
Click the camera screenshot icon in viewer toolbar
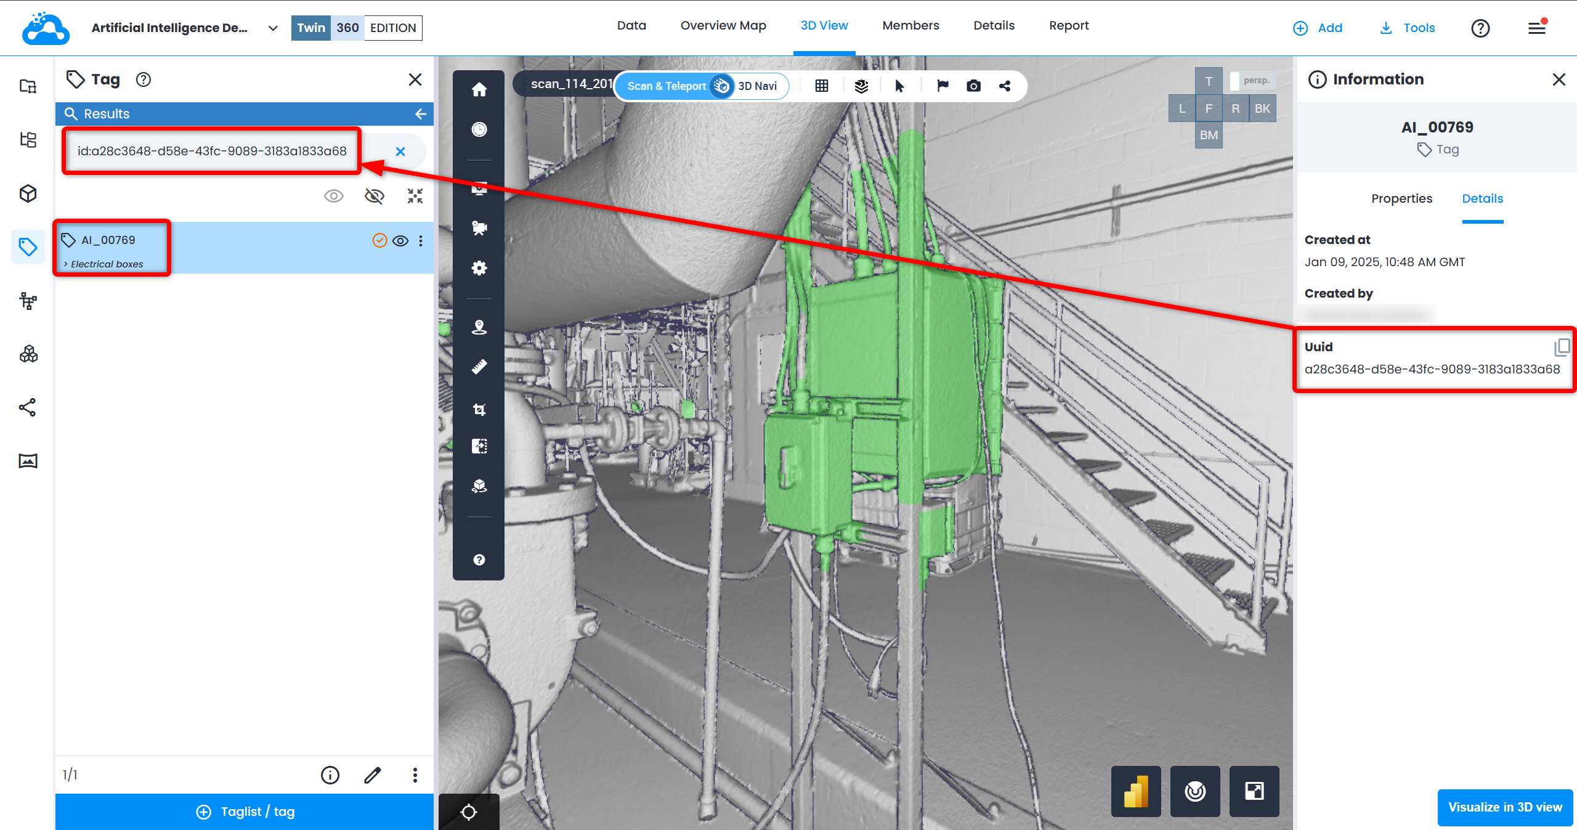[x=973, y=86]
